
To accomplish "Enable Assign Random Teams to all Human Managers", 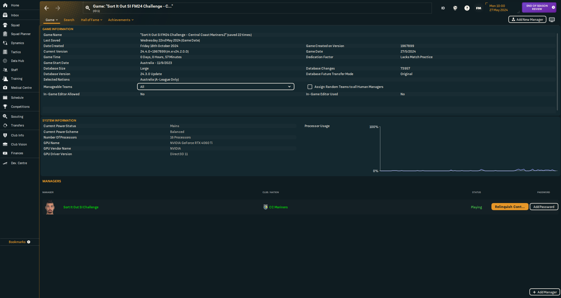I will (310, 87).
